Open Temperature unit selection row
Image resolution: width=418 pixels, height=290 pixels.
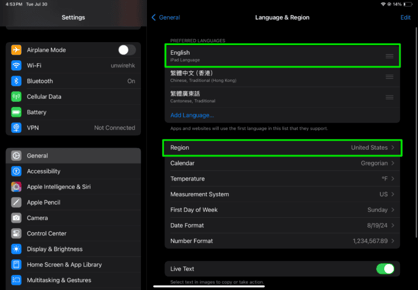pyautogui.click(x=282, y=179)
